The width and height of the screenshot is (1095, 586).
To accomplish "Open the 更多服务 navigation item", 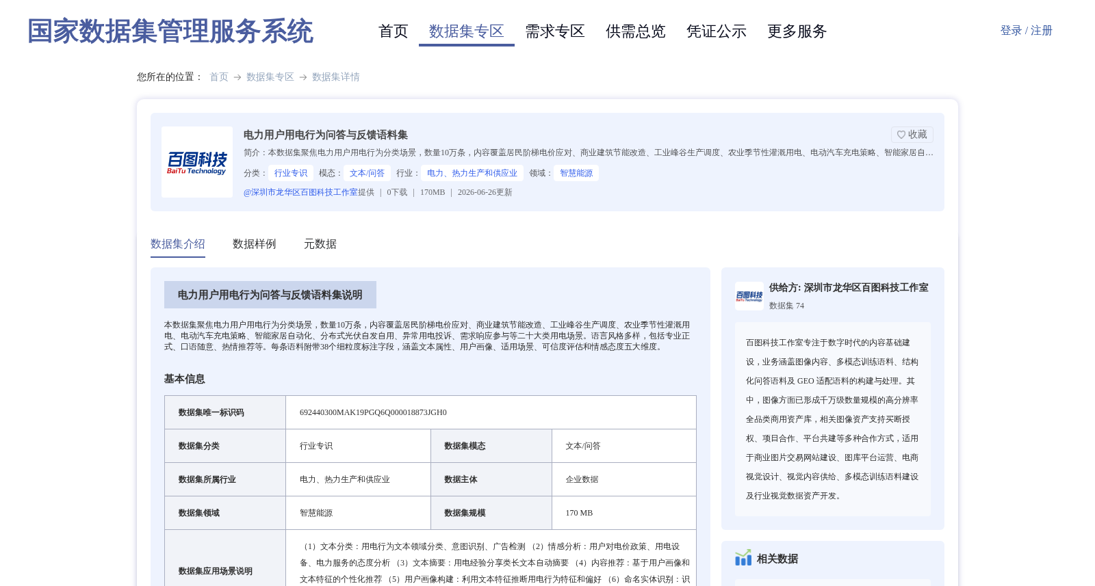I will (797, 31).
